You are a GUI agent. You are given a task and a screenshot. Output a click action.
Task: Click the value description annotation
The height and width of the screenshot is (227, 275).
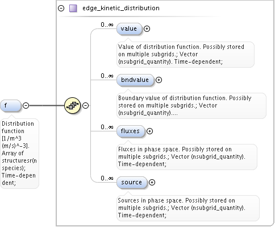click(x=185, y=55)
